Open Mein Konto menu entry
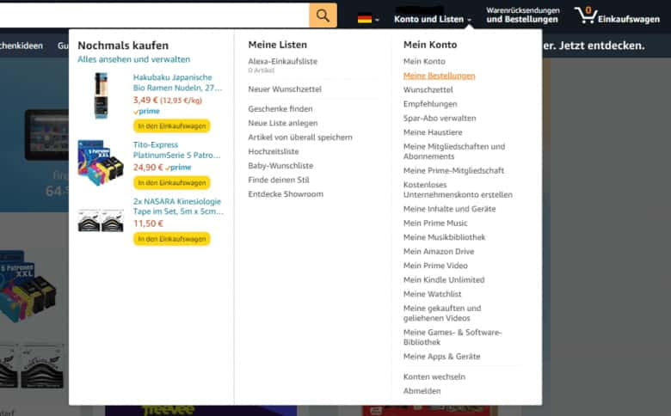671x416 pixels. coord(424,62)
